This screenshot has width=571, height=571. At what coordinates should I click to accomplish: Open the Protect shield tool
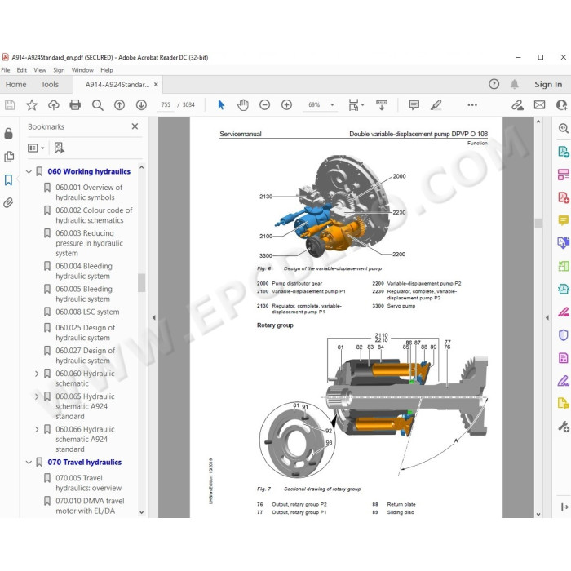(564, 335)
